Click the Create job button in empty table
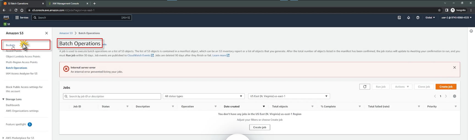 pos(259,127)
